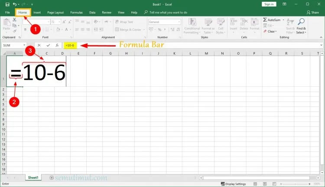Collapse the ribbon with the caret arrow
This screenshot has width=325, height=187.
321,37
